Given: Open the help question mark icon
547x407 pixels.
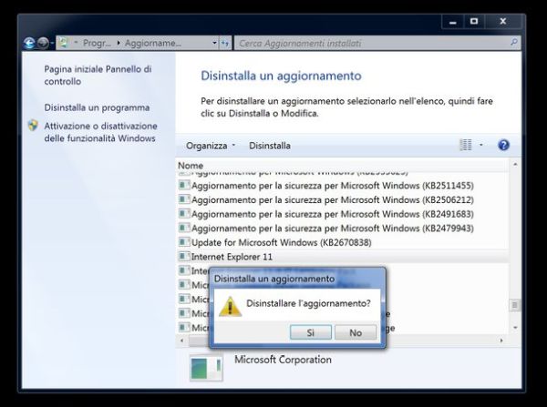Looking at the screenshot, I should [503, 145].
